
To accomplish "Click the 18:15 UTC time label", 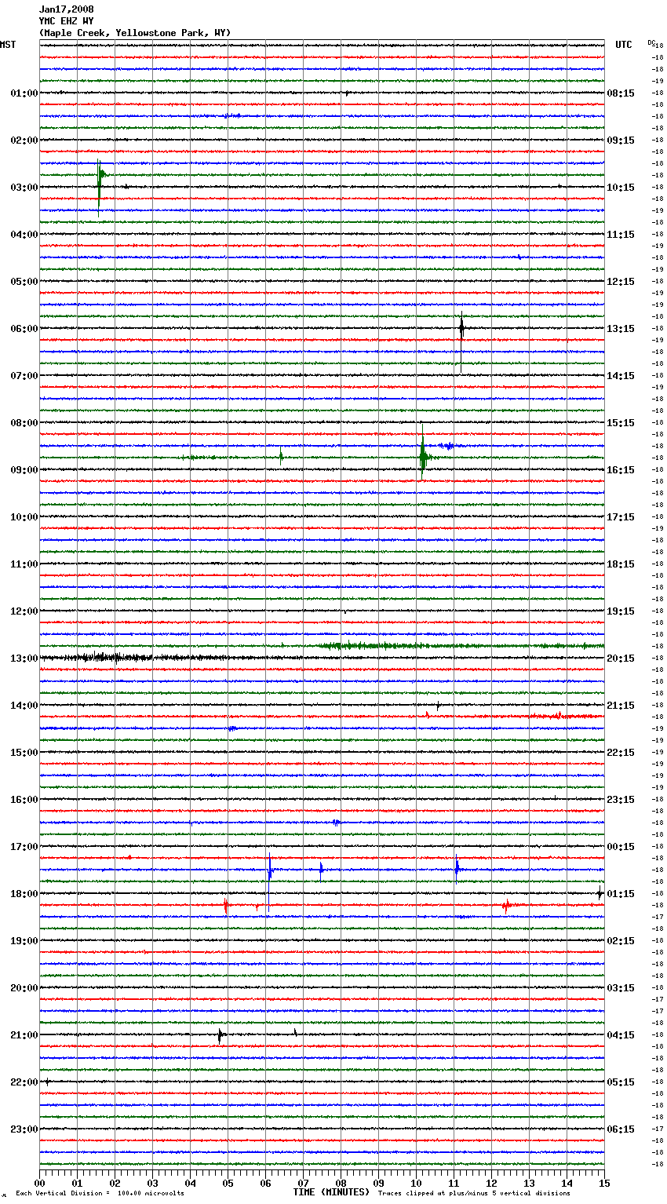I will pos(621,564).
